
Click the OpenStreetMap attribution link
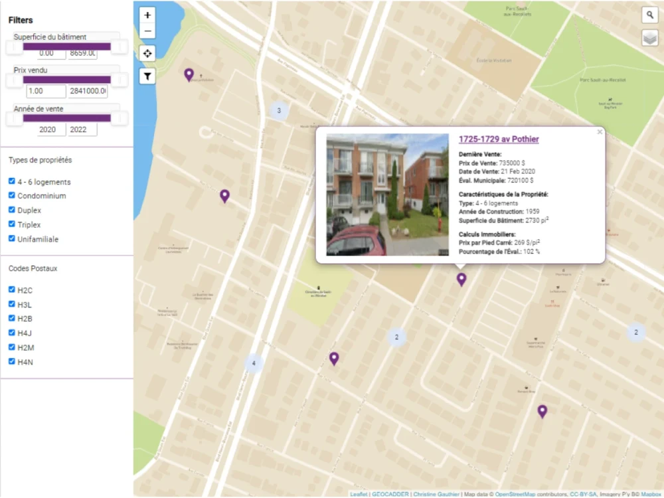pos(512,494)
